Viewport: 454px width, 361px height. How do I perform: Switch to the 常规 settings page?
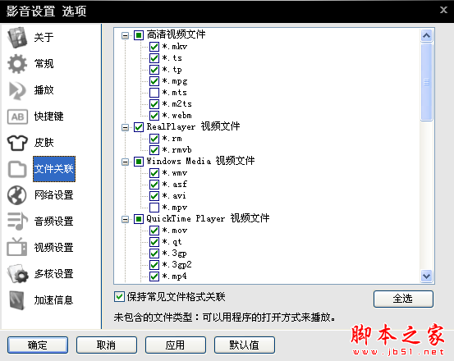point(44,64)
